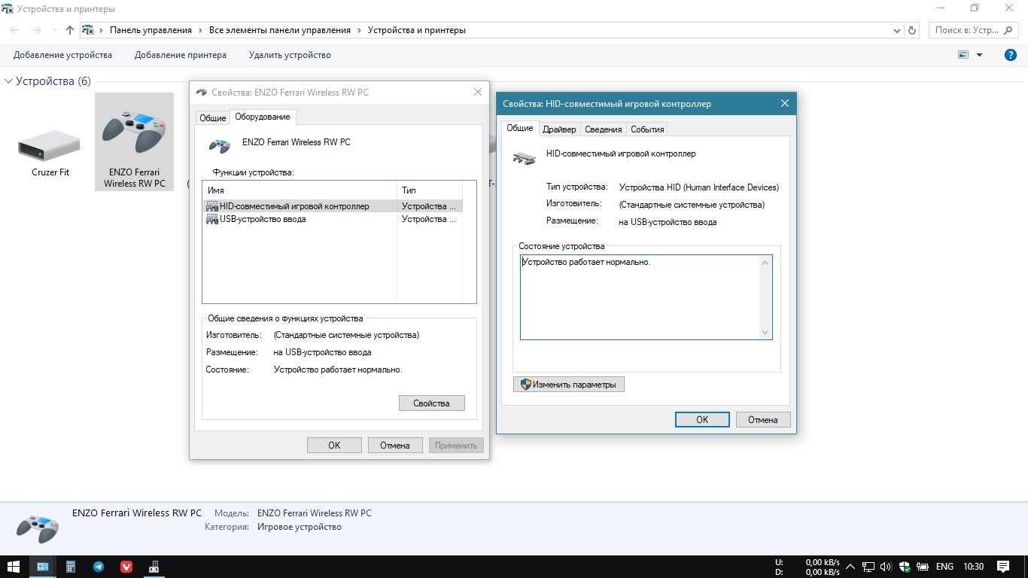Click the Имя column header
The height and width of the screenshot is (578, 1028).
click(300, 190)
